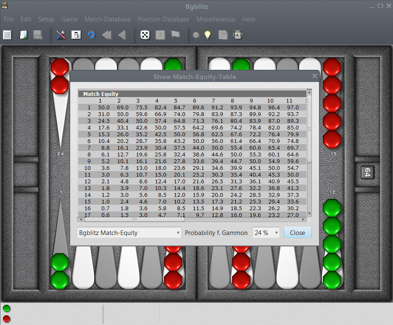Open the Miscellaneous menu
This screenshot has height=325, width=393.
point(216,19)
